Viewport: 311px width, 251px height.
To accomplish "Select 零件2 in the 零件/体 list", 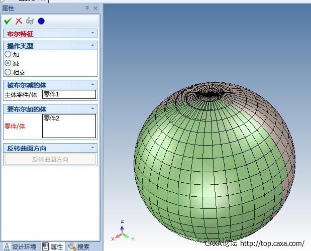I will click(52, 118).
